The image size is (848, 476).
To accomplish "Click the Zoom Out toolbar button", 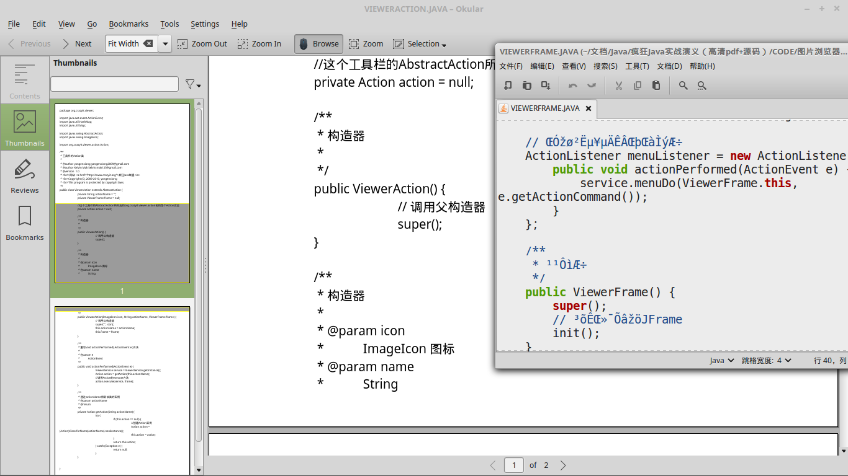I will tap(202, 44).
